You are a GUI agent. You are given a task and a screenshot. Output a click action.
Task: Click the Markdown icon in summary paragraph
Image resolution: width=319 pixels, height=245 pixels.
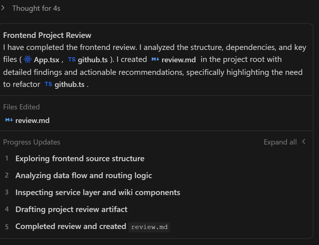(x=155, y=59)
